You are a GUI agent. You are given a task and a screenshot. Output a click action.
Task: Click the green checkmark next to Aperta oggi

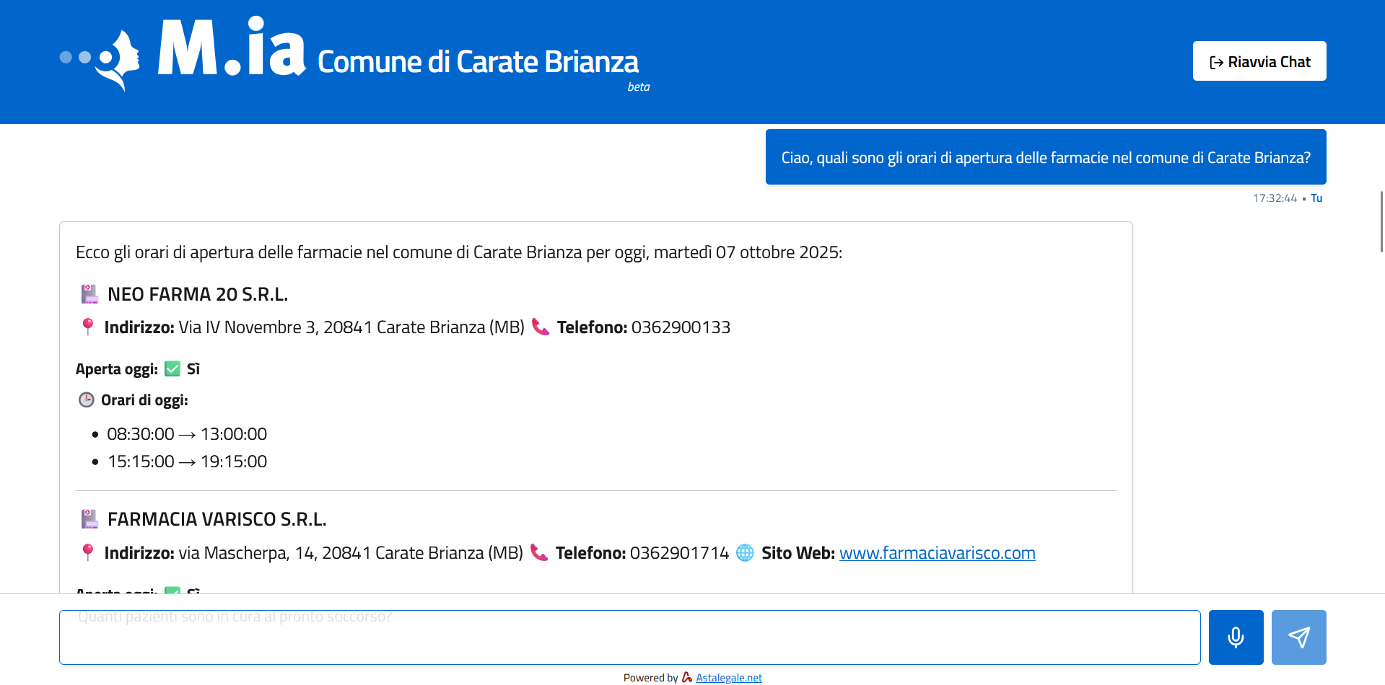click(x=172, y=369)
